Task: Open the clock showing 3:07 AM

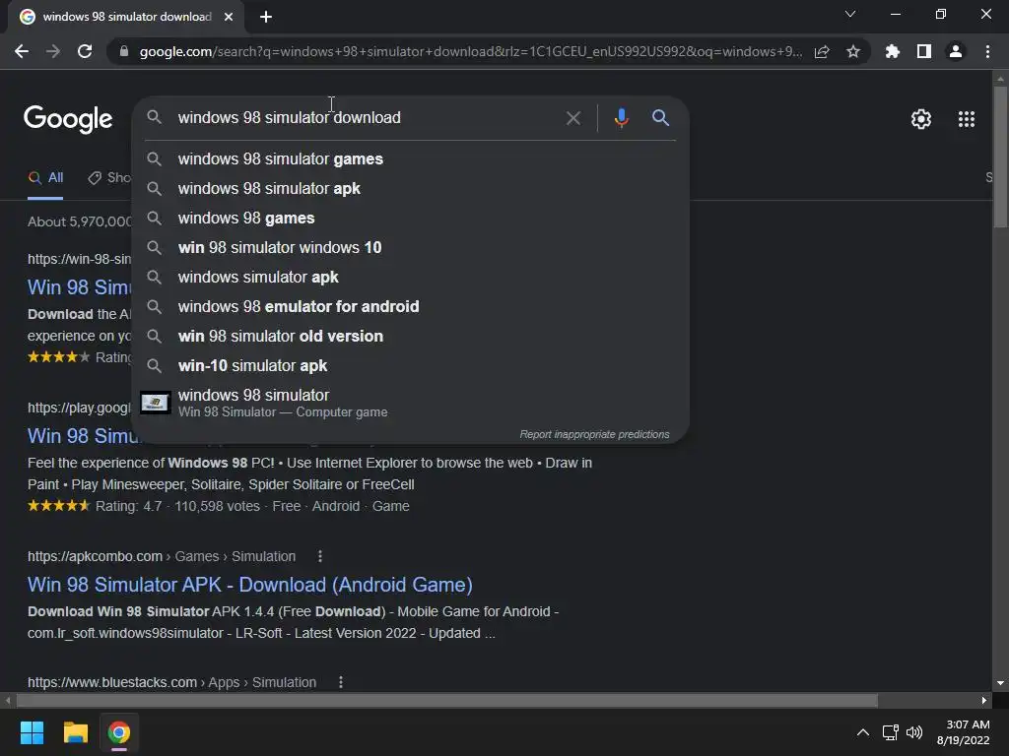Action: 964,732
